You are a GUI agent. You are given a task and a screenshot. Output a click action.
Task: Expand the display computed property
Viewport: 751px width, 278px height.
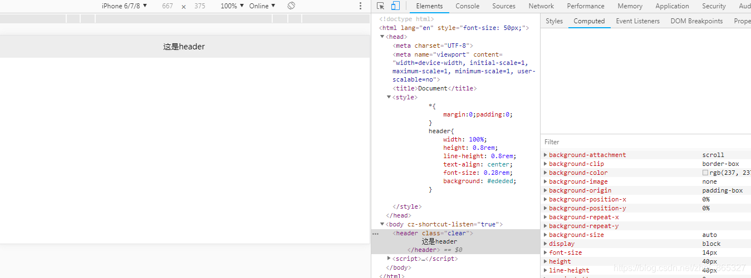[546, 244]
